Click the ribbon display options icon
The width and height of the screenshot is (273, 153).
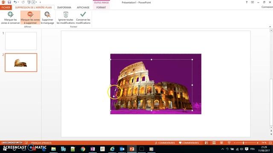point(253,2)
